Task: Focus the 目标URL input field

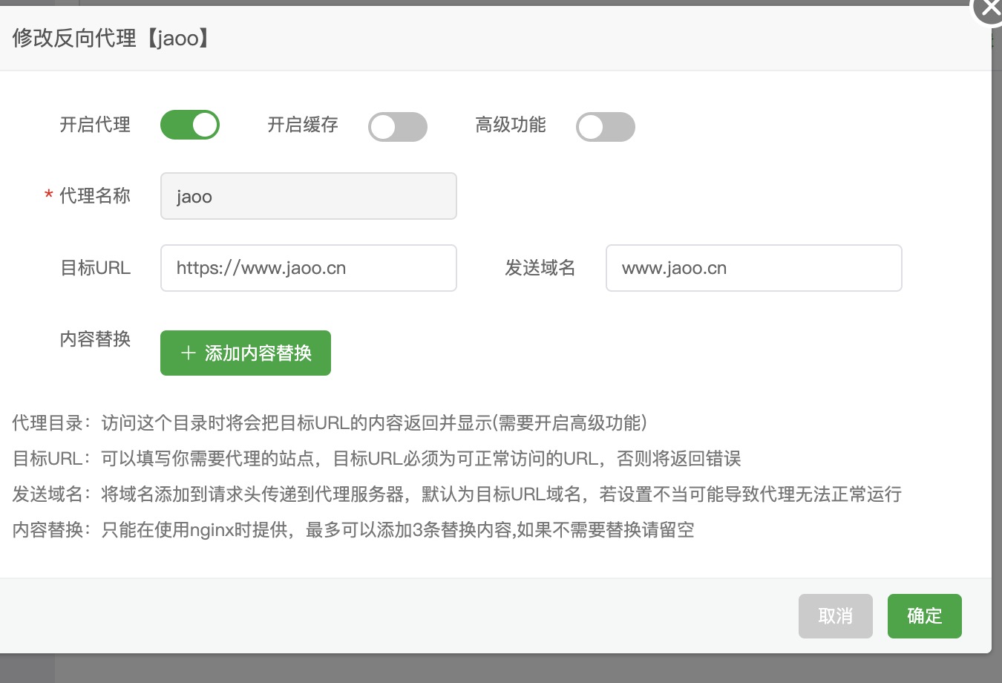Action: pos(309,268)
